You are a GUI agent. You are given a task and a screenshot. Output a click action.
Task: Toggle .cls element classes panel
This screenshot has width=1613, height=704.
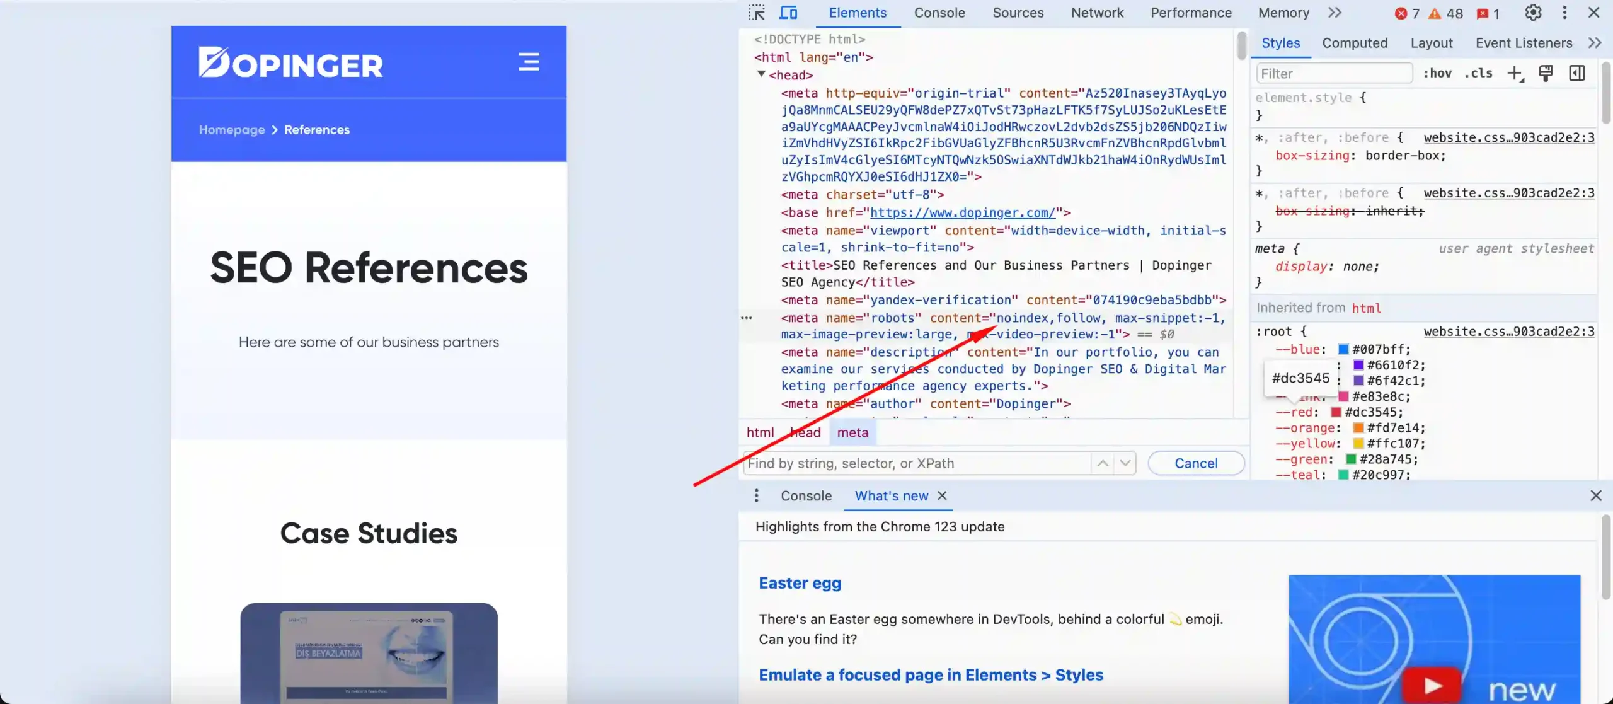click(x=1478, y=73)
